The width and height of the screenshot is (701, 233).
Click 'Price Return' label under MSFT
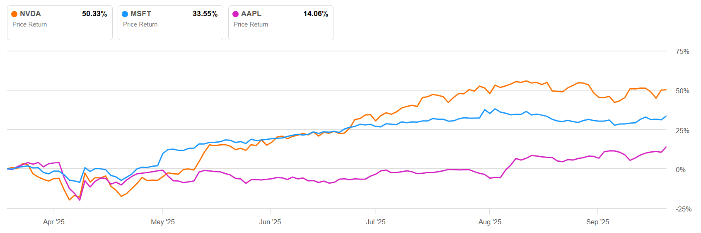(140, 24)
